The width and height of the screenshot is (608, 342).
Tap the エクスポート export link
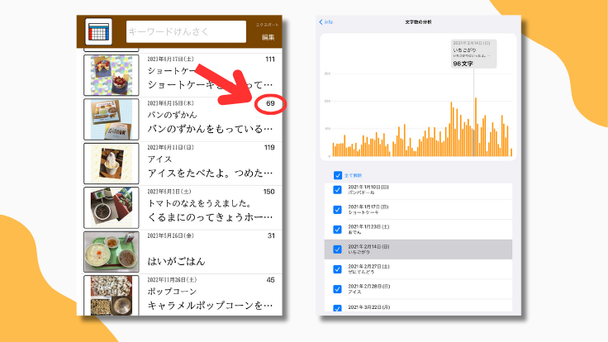[x=266, y=26]
